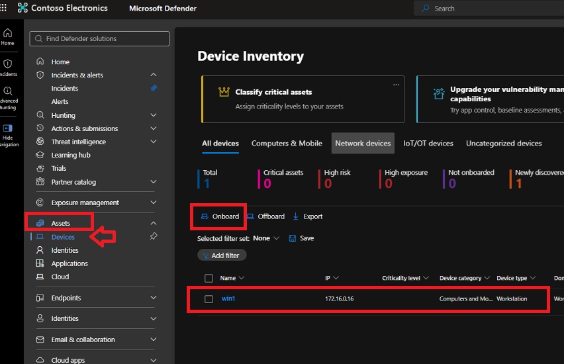Expand the Hunting section
Viewport: 564px width, 364px height.
point(154,115)
